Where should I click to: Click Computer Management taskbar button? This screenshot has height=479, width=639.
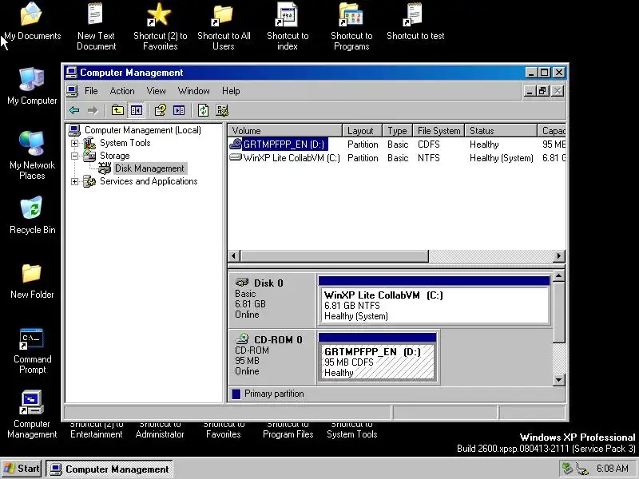pos(109,469)
